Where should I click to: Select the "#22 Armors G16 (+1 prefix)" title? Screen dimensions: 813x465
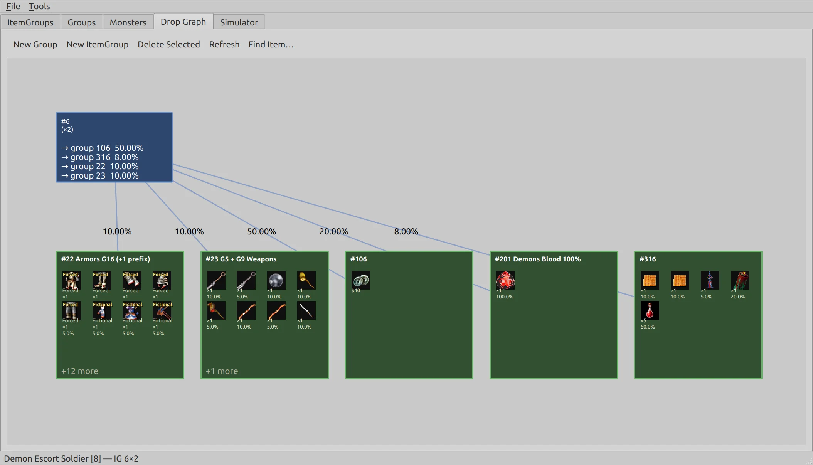(106, 259)
